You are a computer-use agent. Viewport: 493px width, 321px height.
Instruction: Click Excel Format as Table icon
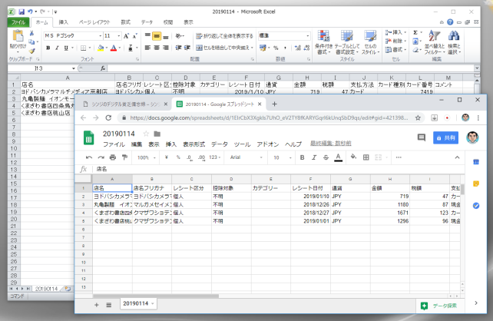[x=347, y=36]
